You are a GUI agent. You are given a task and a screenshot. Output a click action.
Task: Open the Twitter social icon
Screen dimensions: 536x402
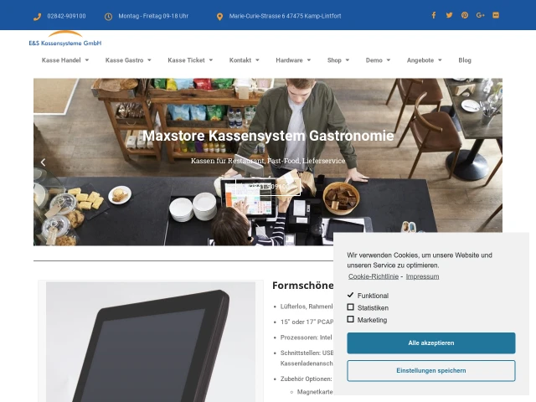(449, 15)
